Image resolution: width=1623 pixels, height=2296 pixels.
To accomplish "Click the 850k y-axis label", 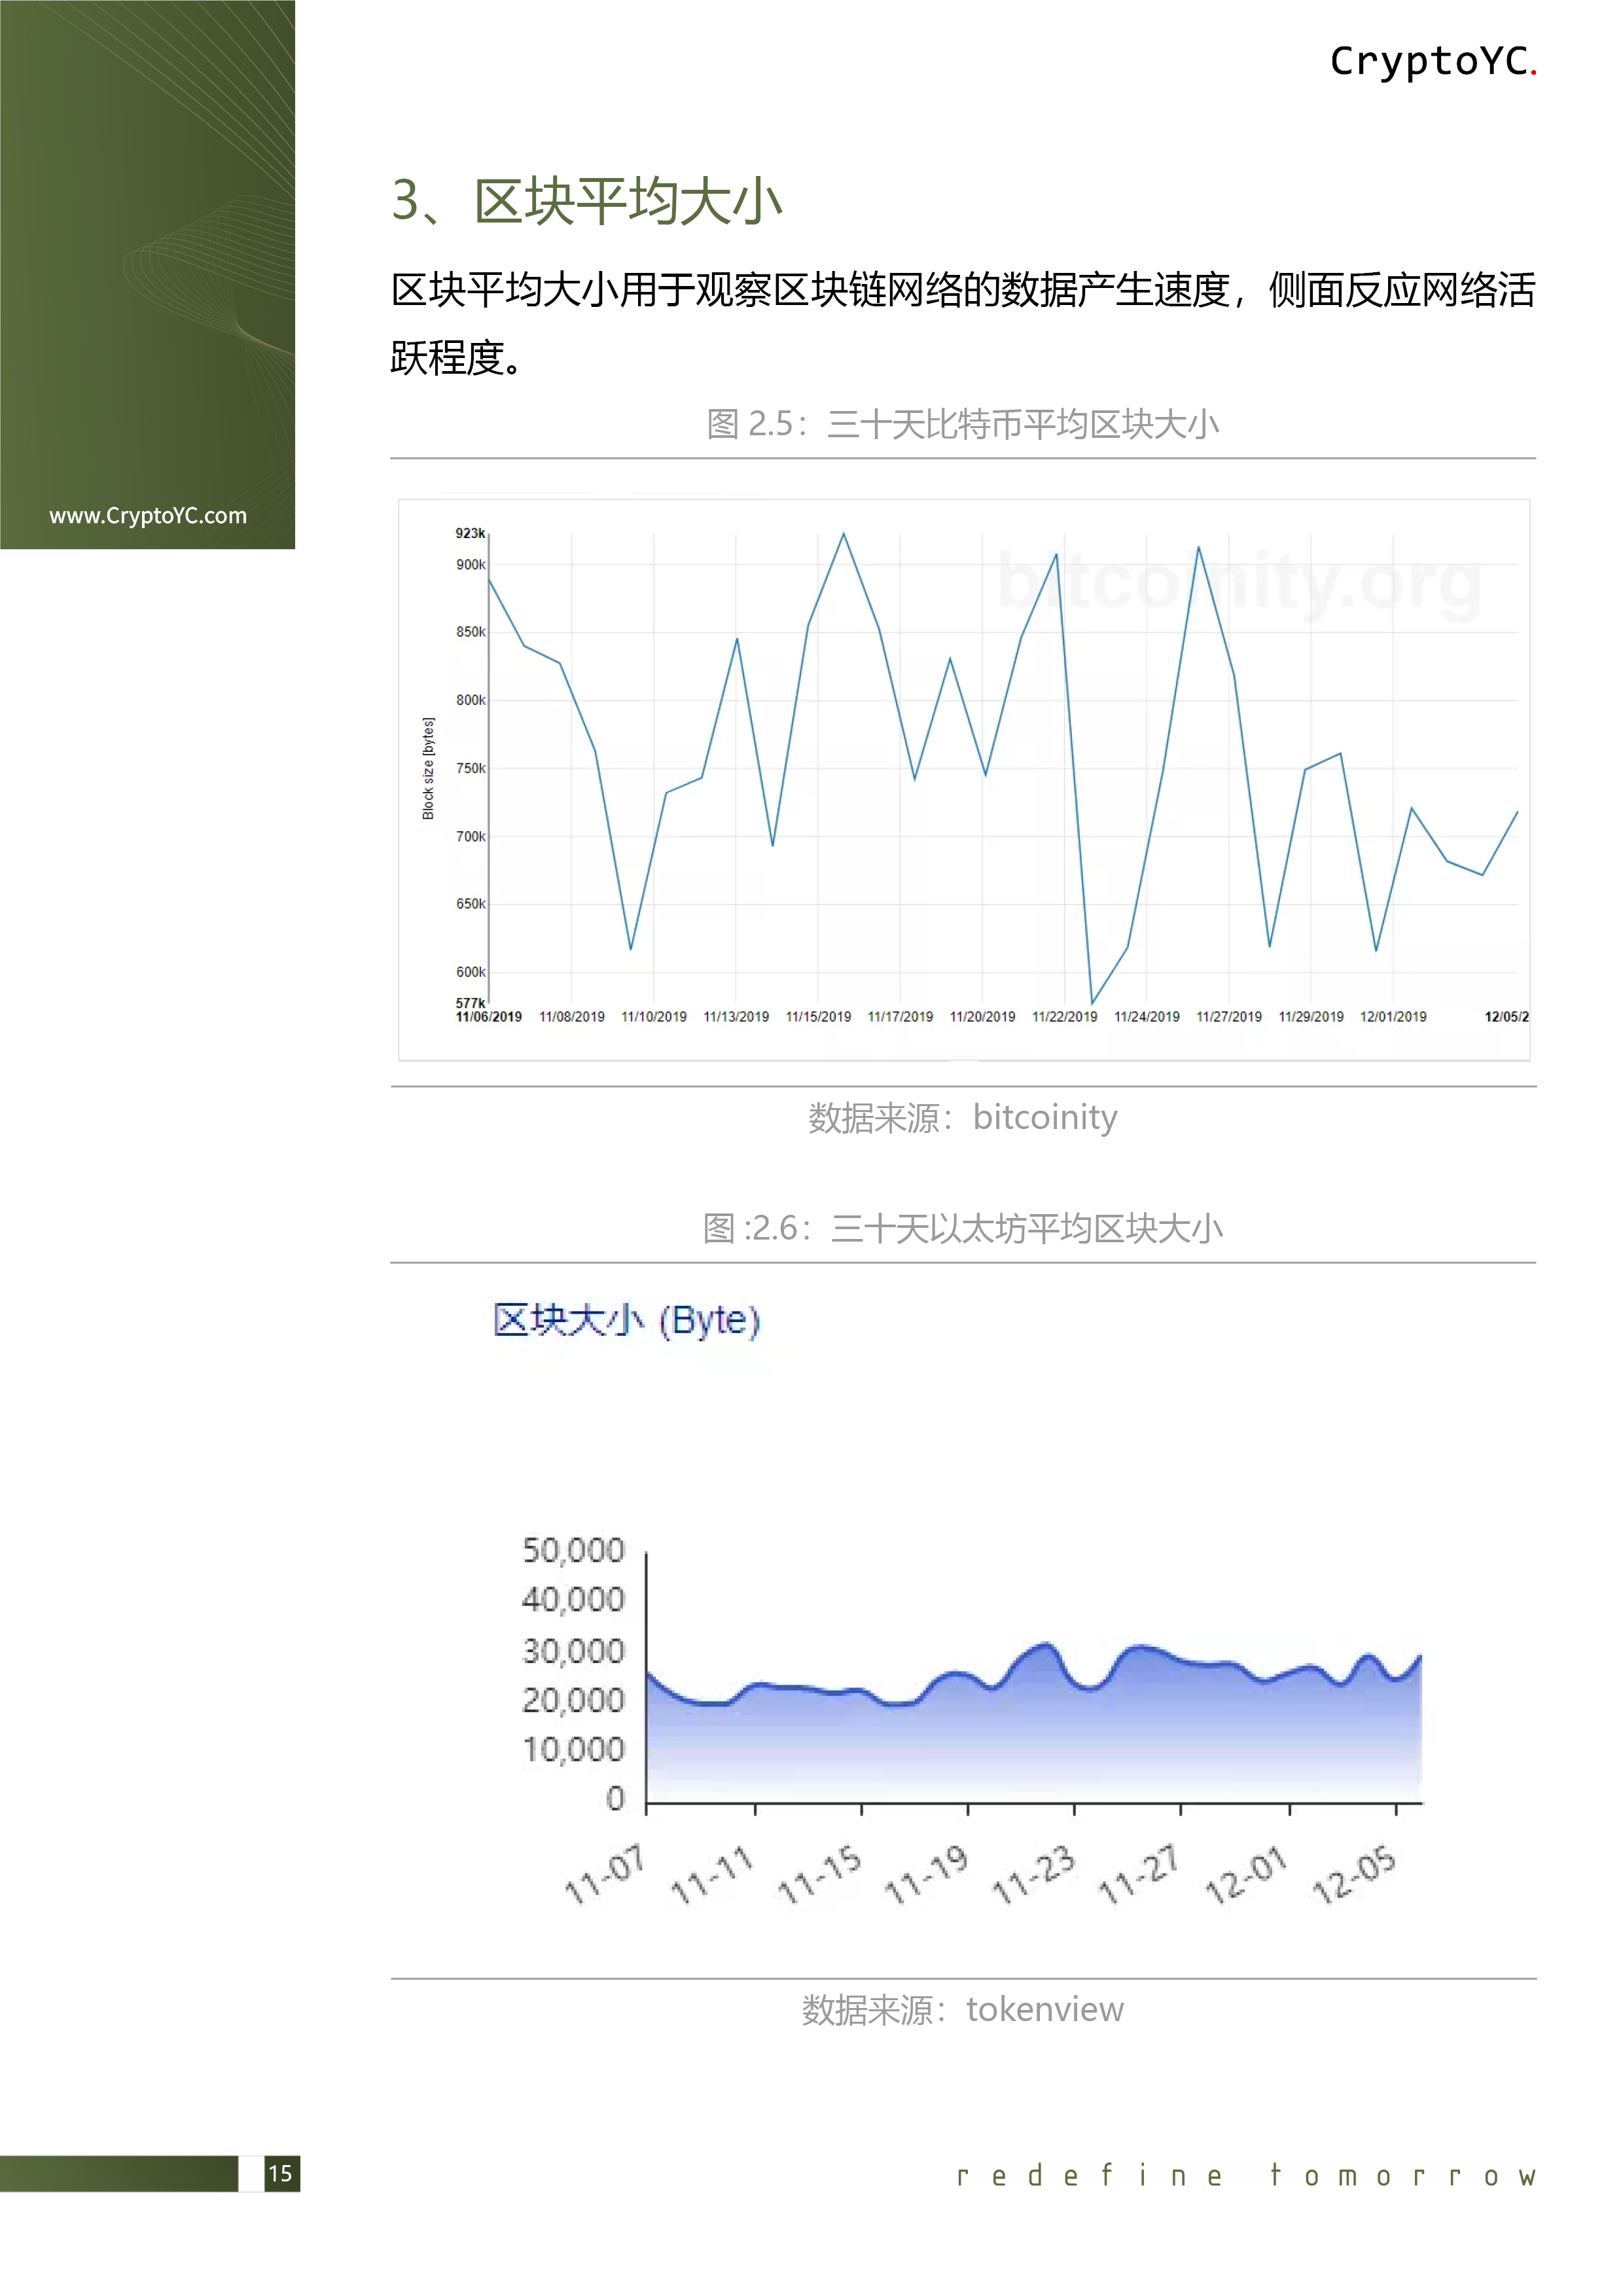I will click(x=470, y=632).
